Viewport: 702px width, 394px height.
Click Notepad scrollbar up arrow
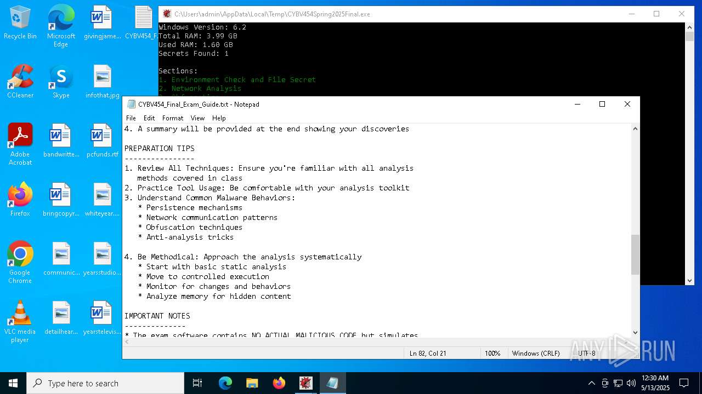635,129
